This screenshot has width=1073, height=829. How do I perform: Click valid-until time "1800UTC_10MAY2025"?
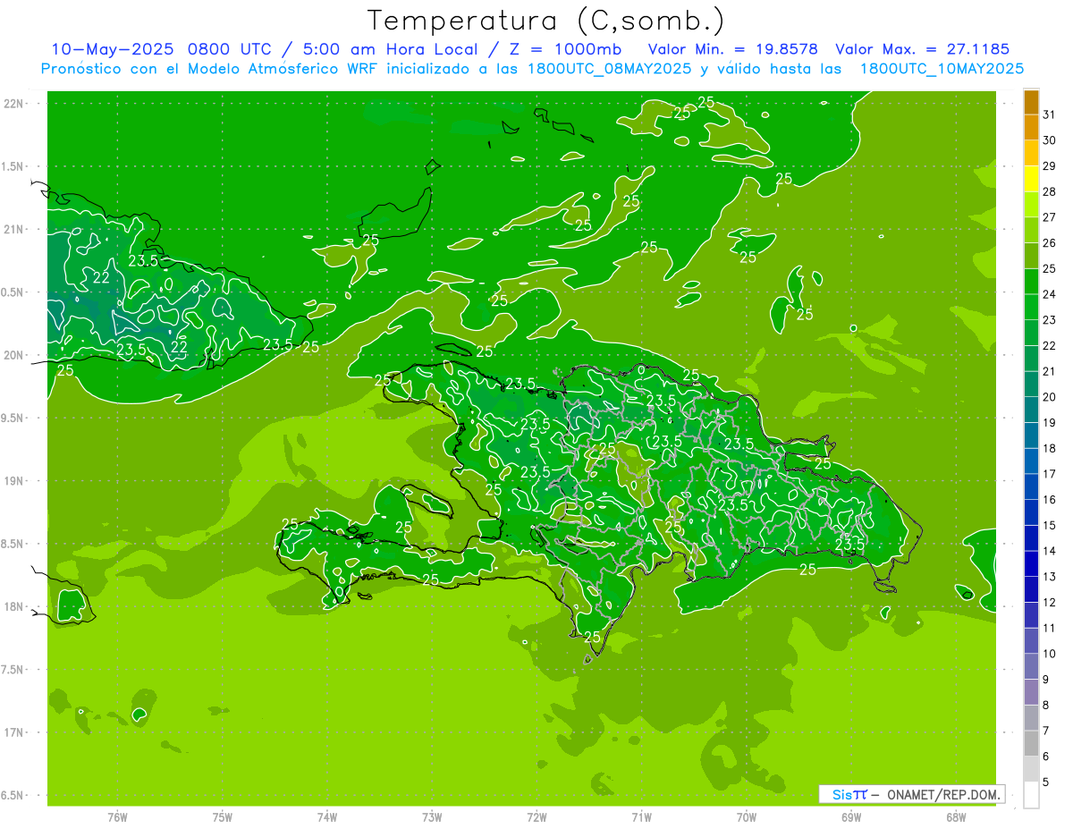click(x=942, y=68)
